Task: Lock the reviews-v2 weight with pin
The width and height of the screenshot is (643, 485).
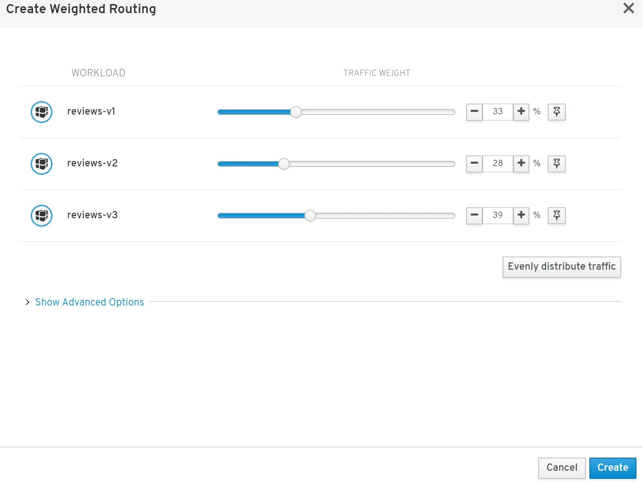Action: point(557,163)
